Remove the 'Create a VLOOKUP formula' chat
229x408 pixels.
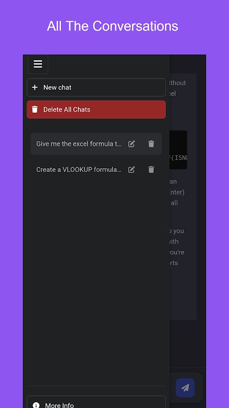coord(151,170)
